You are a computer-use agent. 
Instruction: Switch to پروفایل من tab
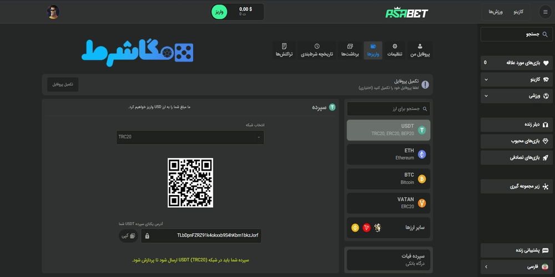pyautogui.click(x=420, y=50)
